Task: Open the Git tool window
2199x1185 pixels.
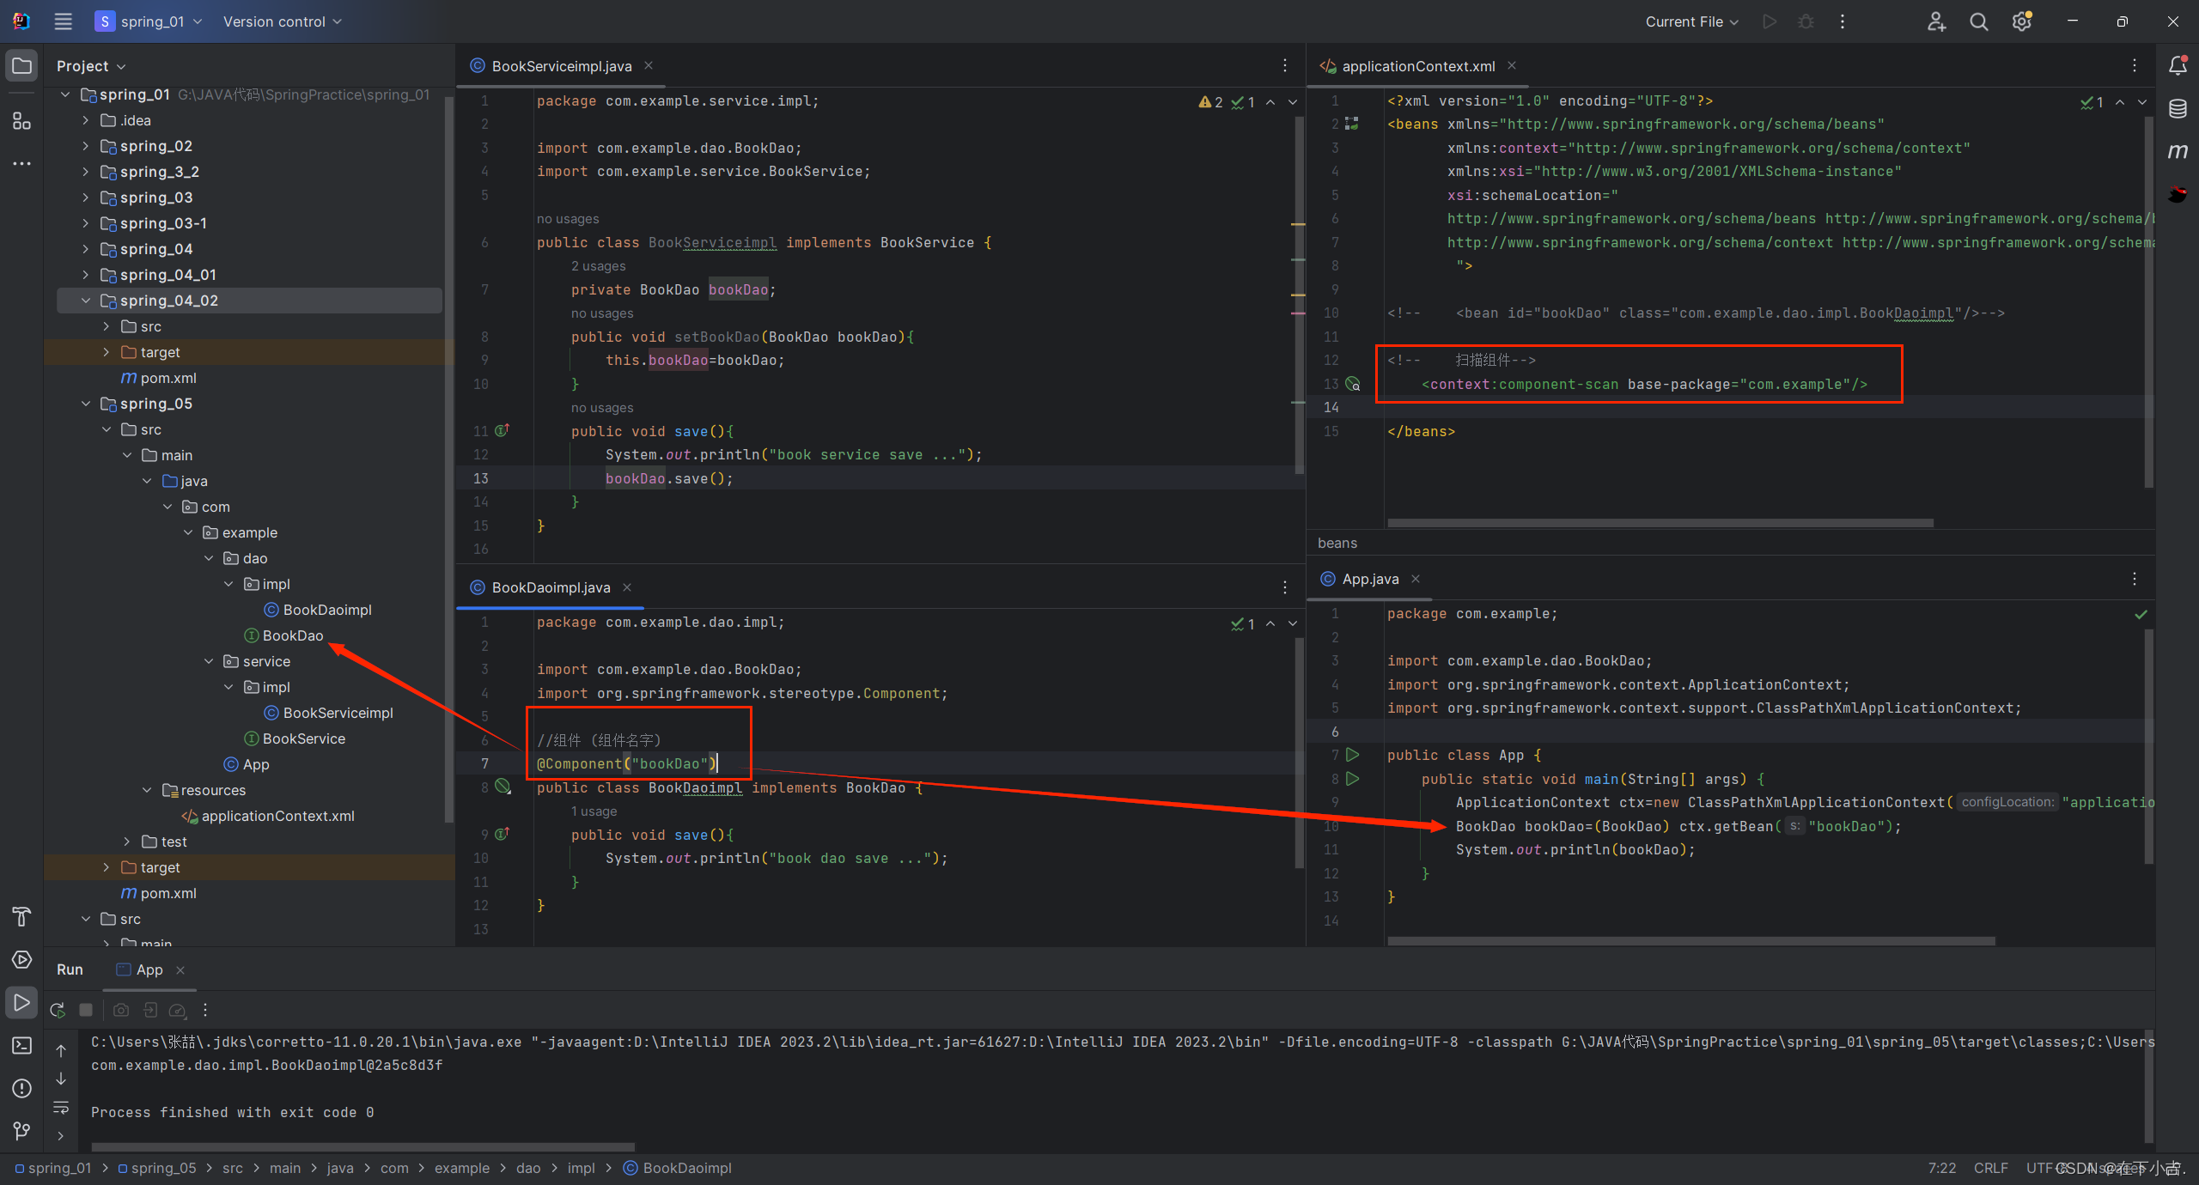Action: pyautogui.click(x=22, y=1131)
